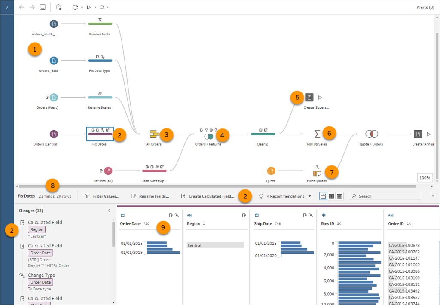Collapse the Changes panel

pos(110,211)
